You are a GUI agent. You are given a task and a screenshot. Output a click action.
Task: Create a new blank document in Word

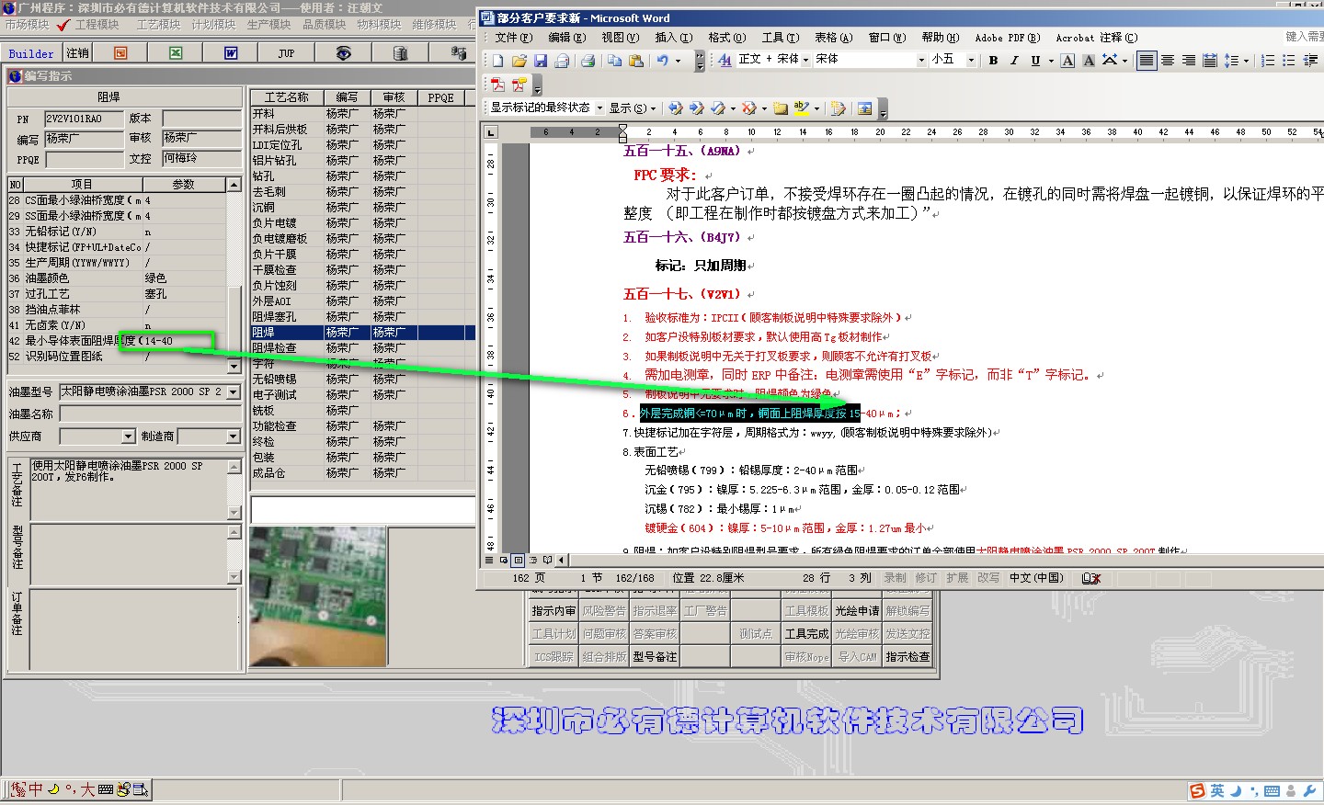coord(497,61)
